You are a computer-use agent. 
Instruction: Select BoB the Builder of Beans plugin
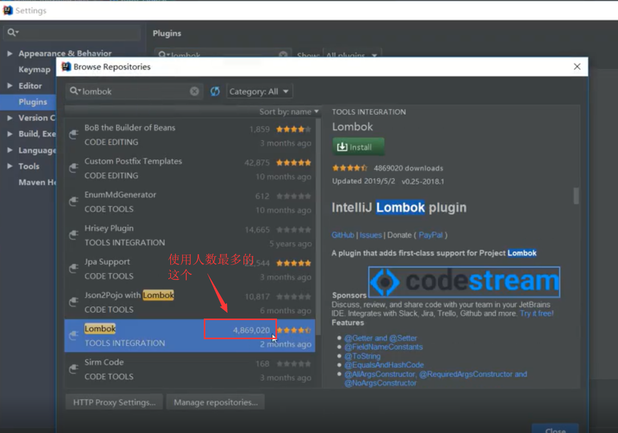[190, 135]
